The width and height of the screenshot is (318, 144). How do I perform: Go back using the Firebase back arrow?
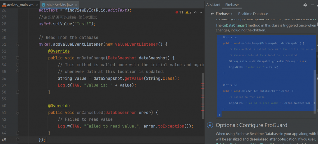[212, 14]
